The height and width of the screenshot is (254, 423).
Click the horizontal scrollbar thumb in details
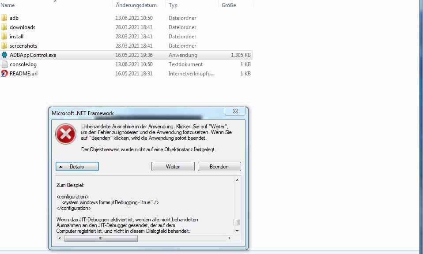[x=101, y=238]
